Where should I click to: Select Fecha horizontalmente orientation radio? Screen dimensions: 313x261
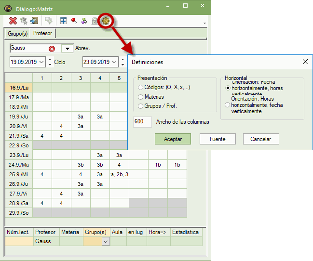(228, 88)
